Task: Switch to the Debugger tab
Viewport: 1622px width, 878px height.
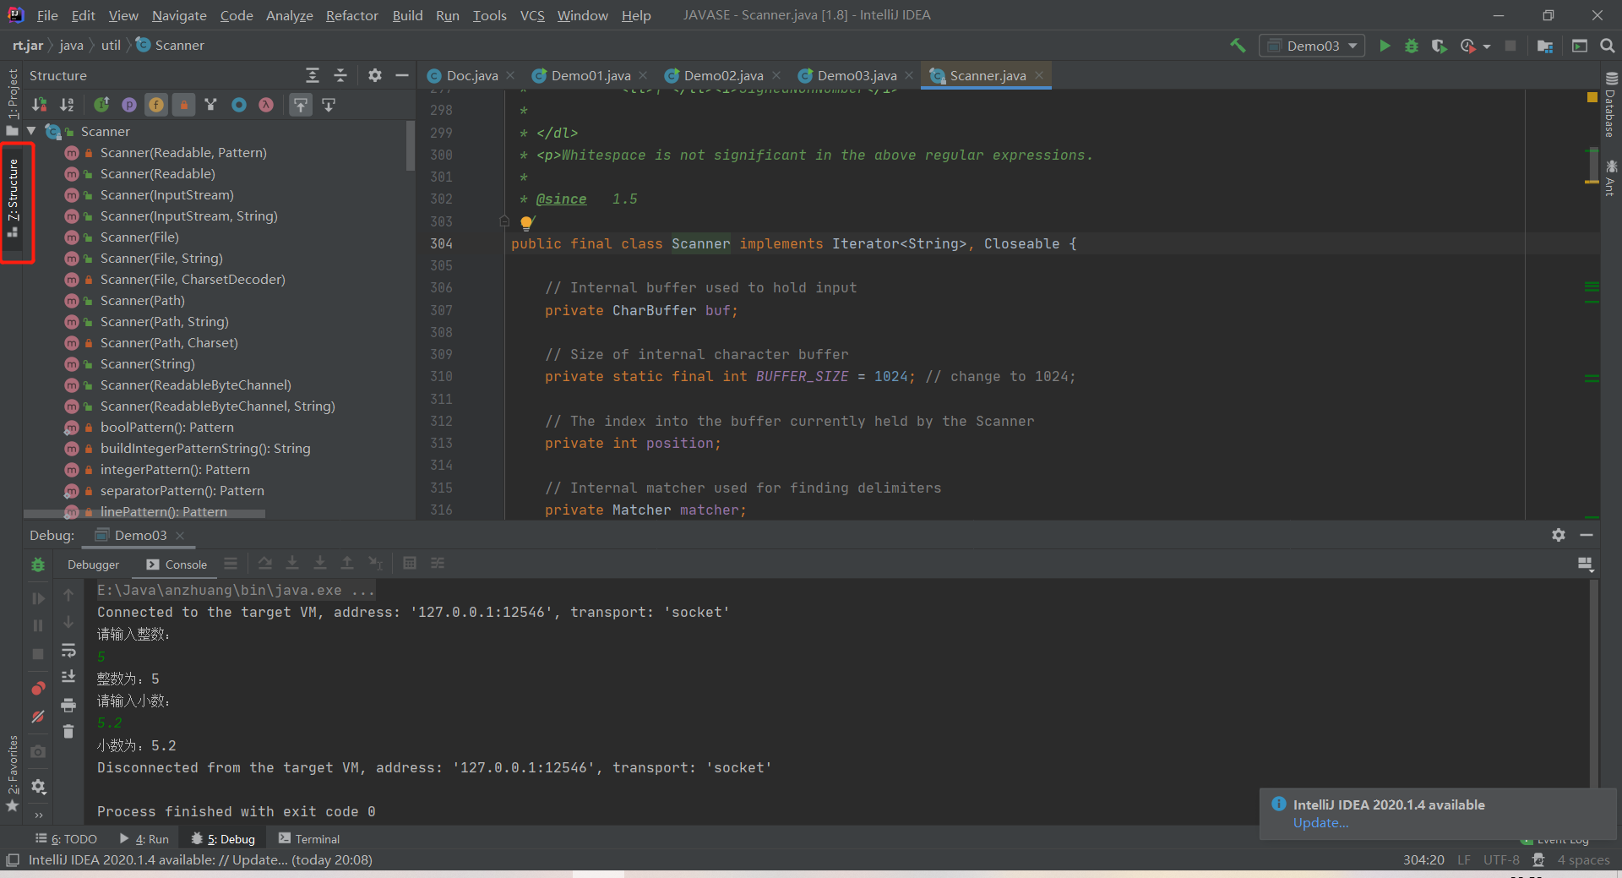Action: pos(93,564)
